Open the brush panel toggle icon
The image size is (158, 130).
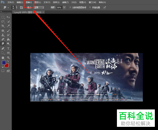coord(21,8)
